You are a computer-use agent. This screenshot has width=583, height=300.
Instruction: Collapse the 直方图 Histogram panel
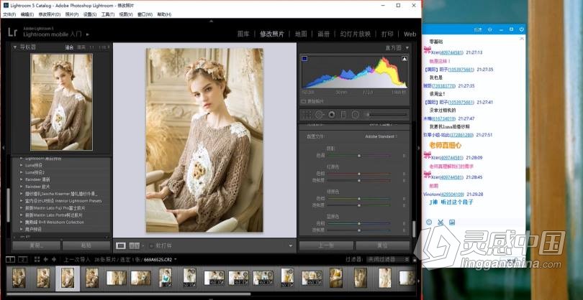[x=407, y=47]
